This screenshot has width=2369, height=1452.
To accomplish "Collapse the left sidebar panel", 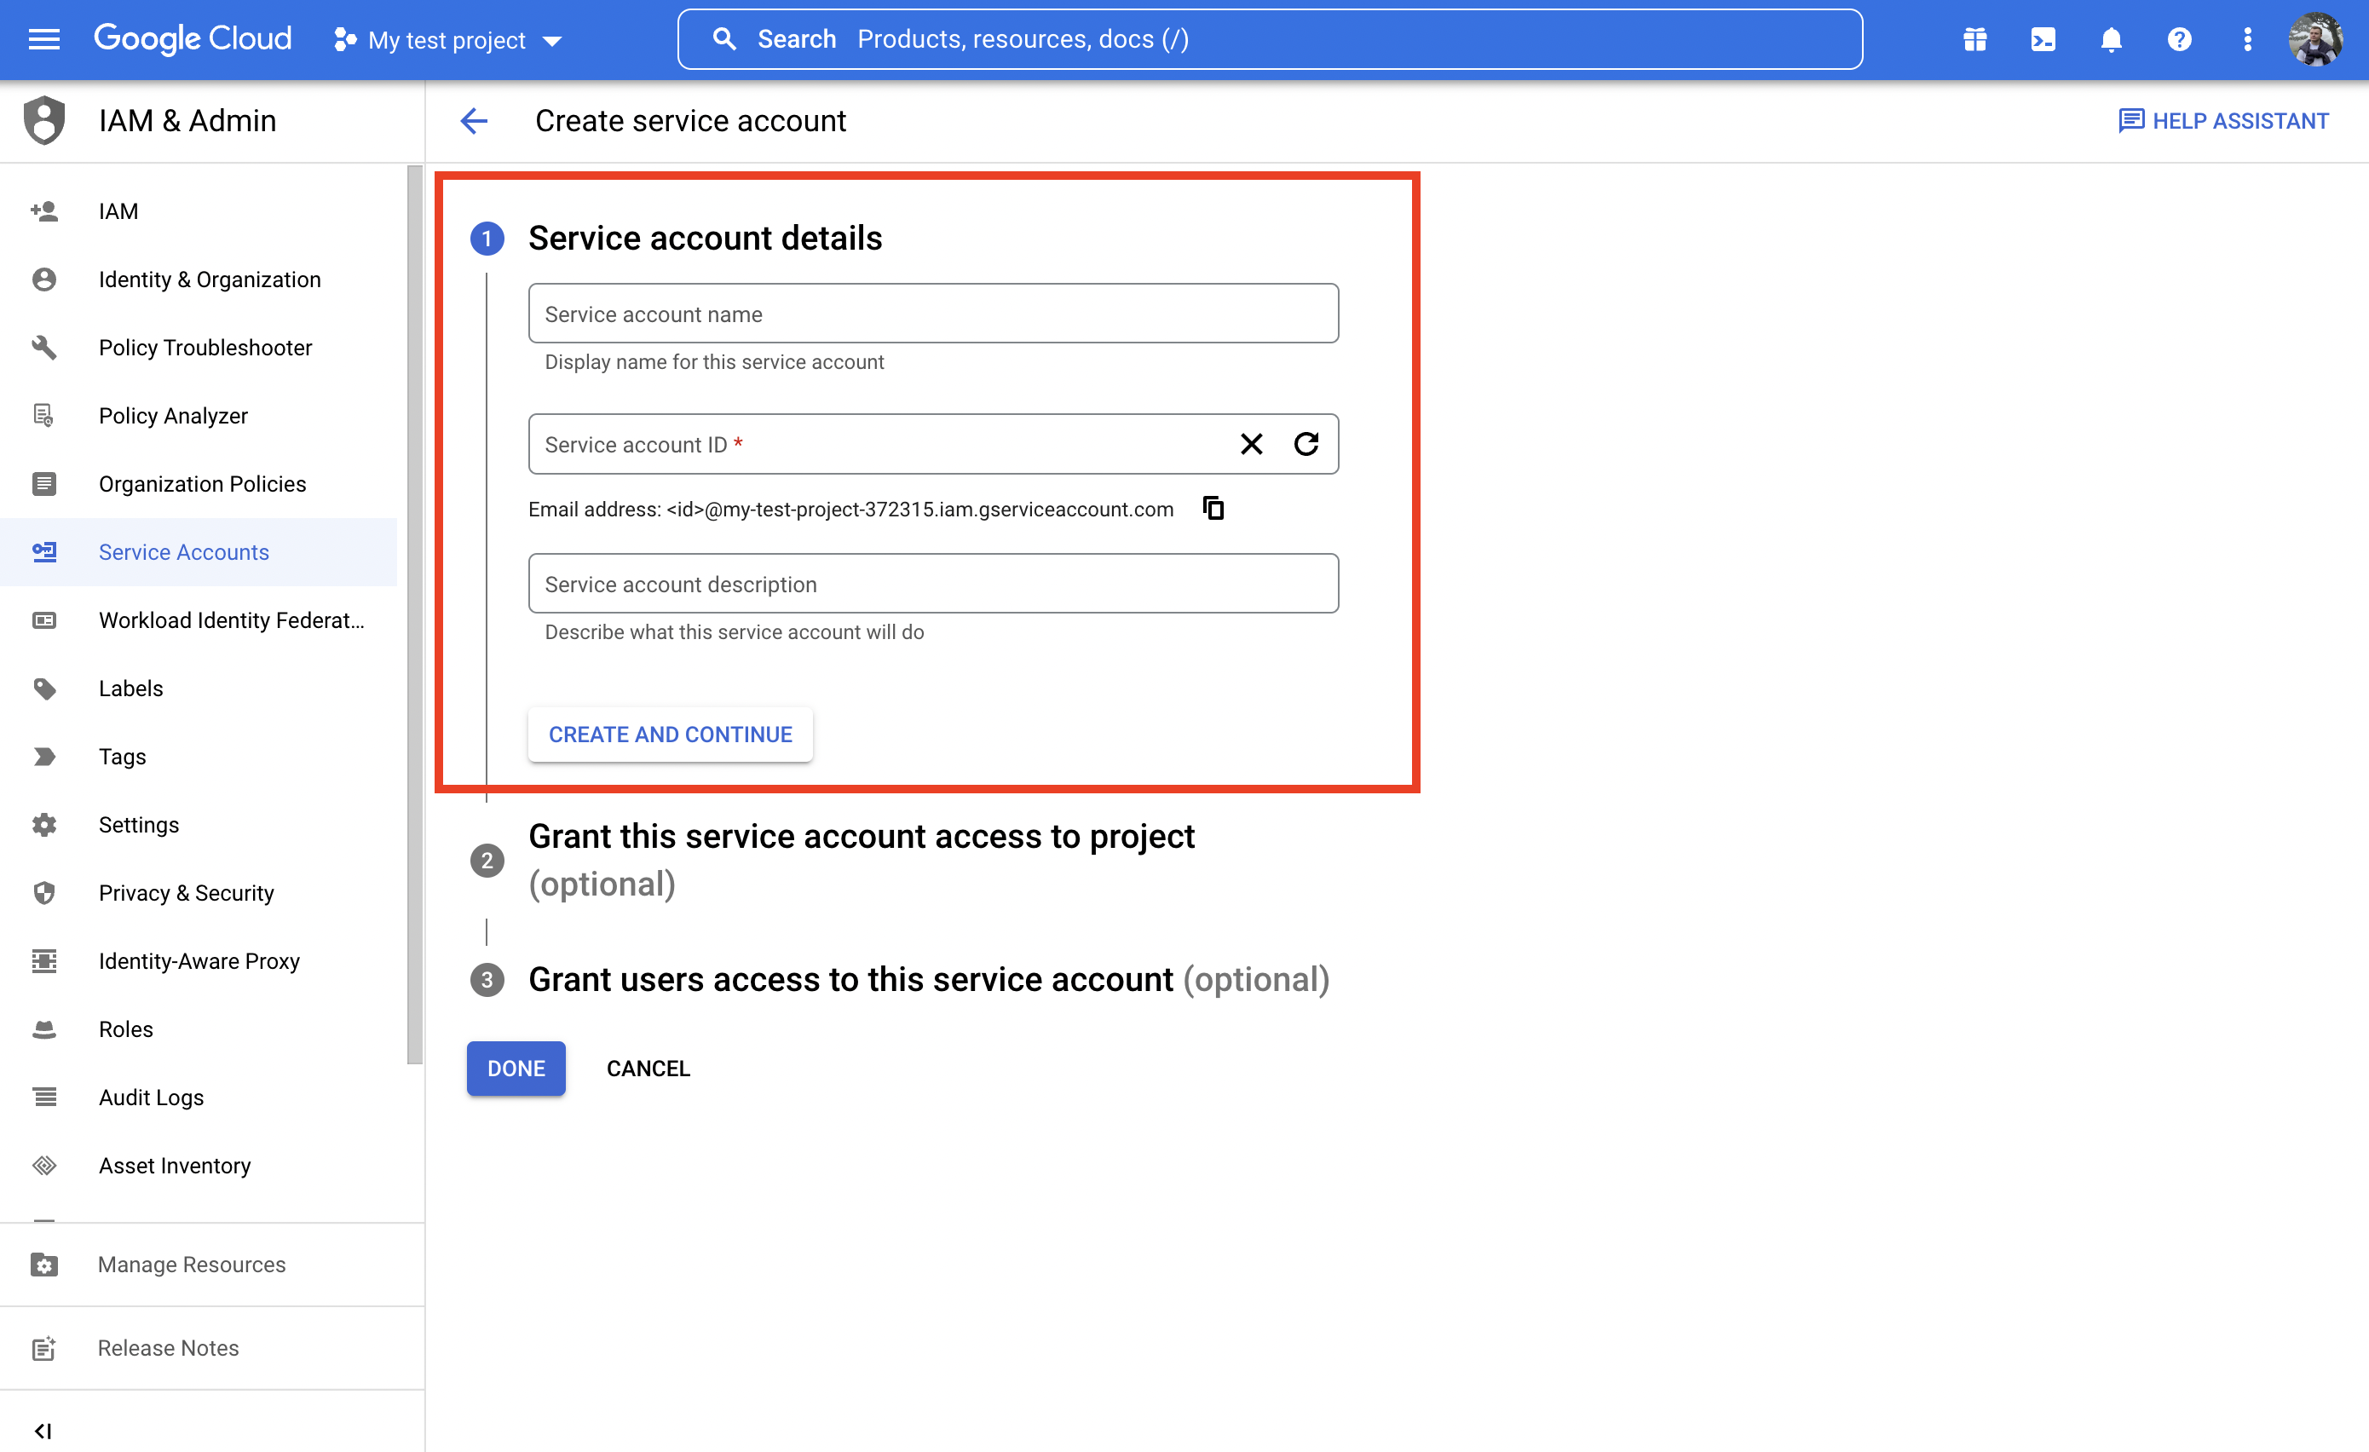I will (43, 1430).
